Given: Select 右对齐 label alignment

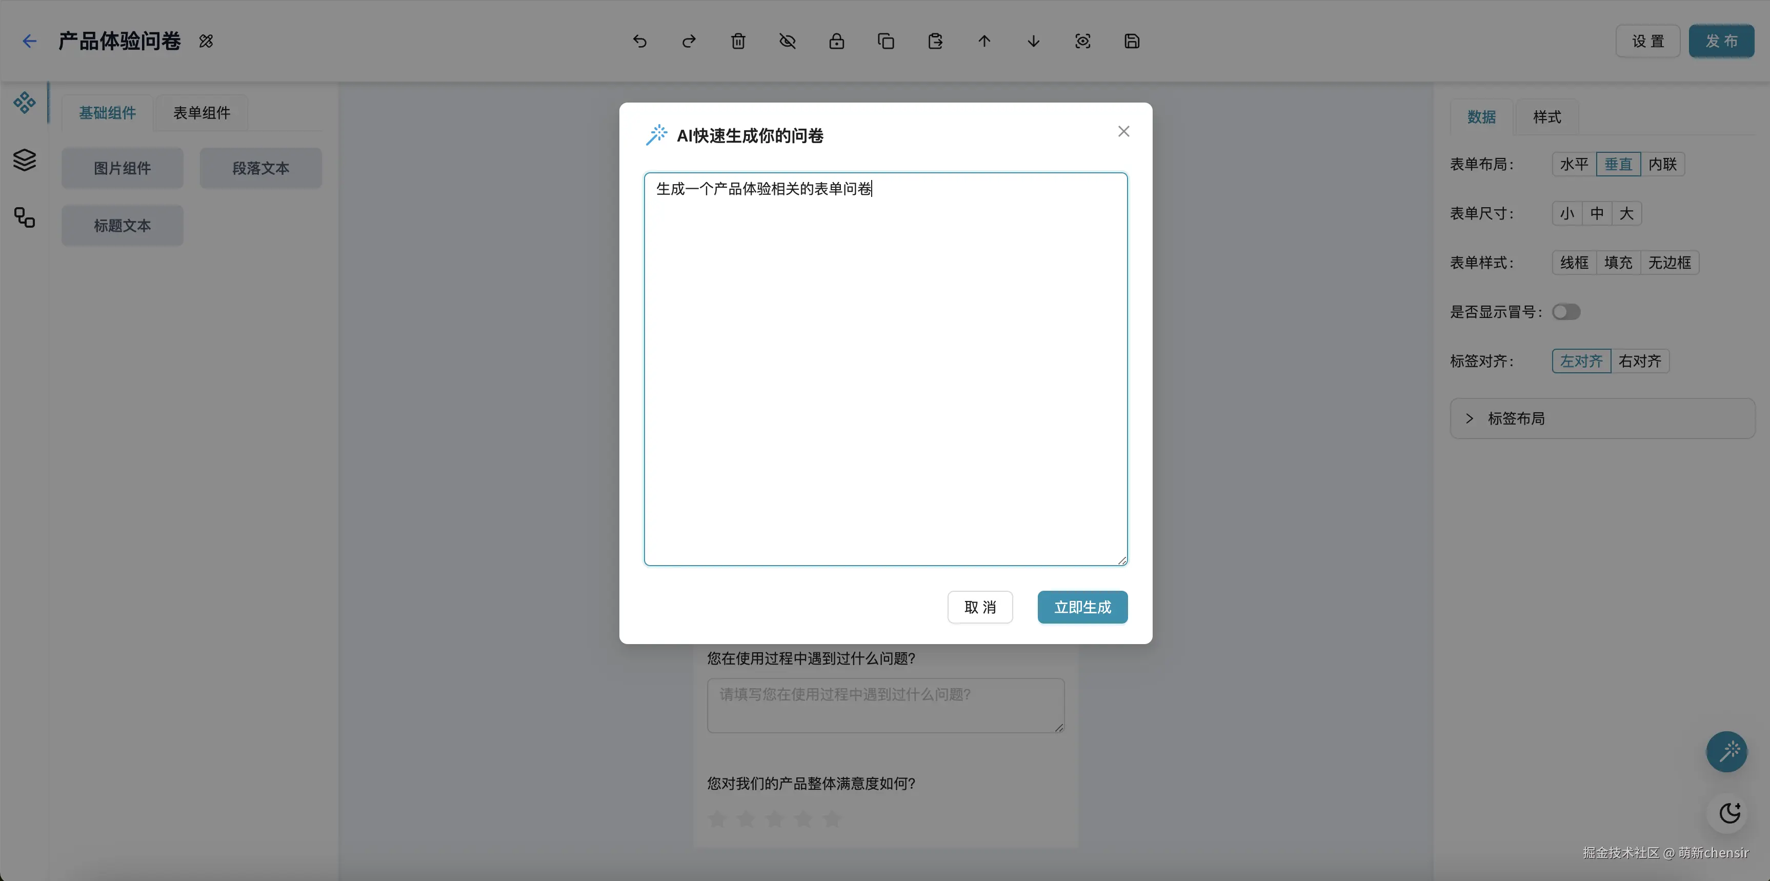Looking at the screenshot, I should tap(1639, 361).
